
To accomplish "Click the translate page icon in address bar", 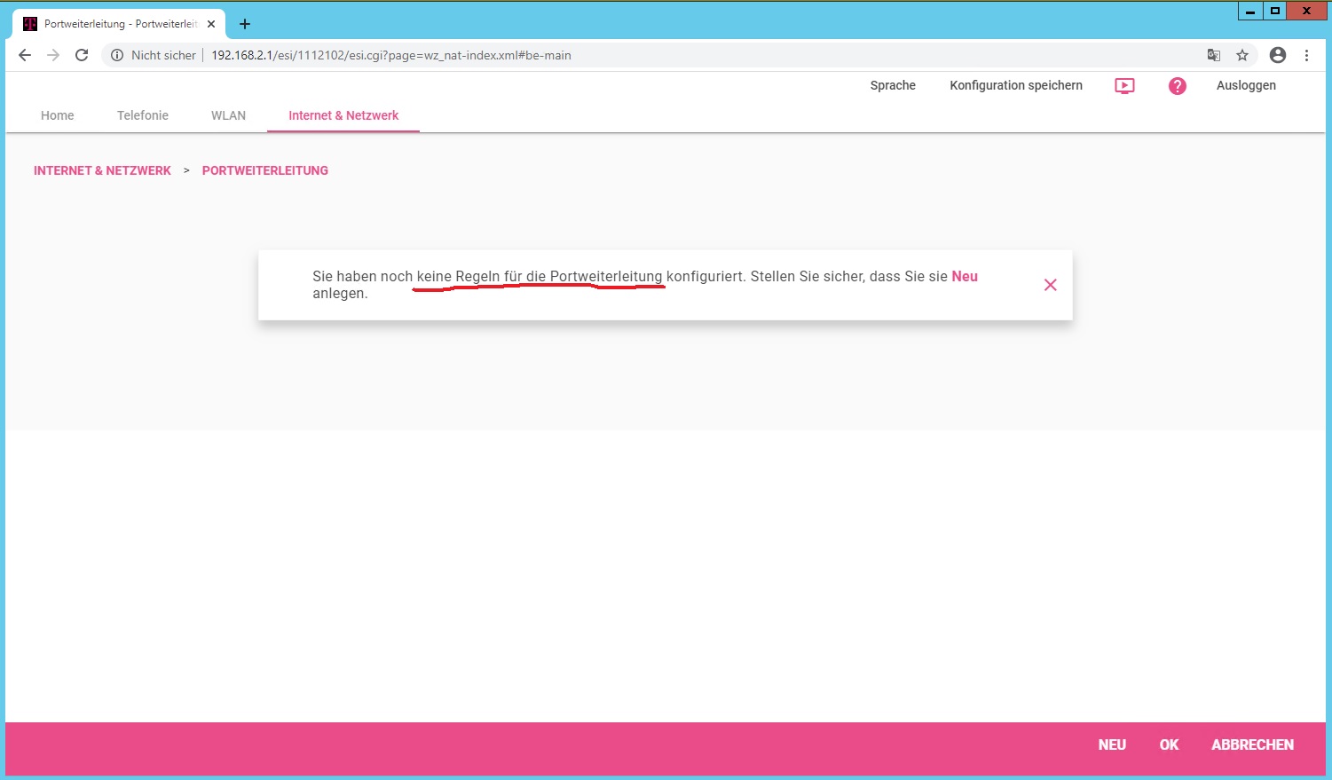I will pos(1214,55).
